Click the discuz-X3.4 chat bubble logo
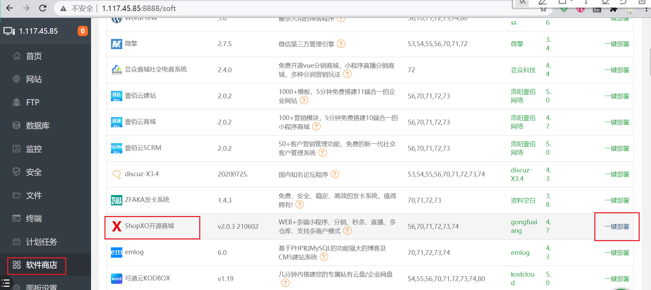Viewport: 651px width, 290px height. [x=116, y=174]
